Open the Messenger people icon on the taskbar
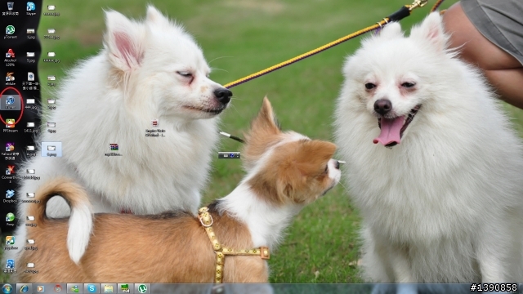 74,288
